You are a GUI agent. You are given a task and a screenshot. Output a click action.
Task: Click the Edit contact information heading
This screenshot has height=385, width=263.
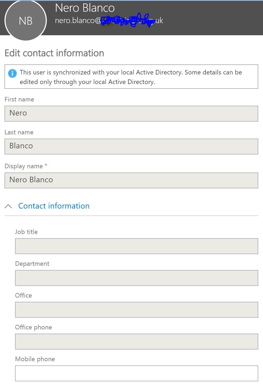pos(54,53)
